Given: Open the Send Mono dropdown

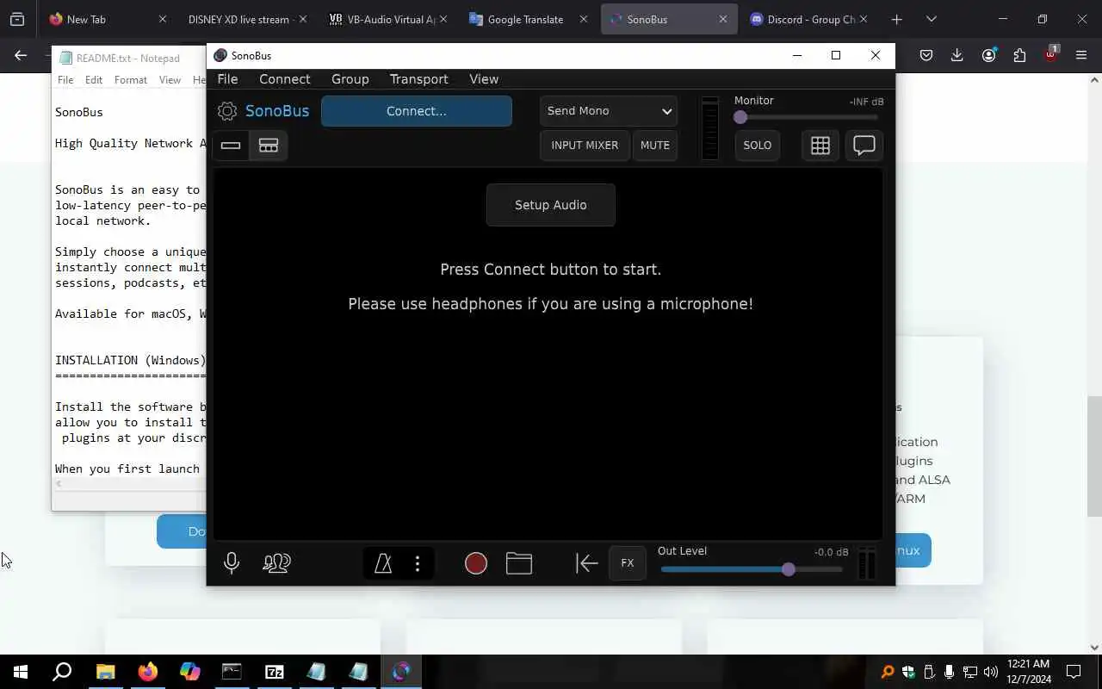Looking at the screenshot, I should (609, 111).
